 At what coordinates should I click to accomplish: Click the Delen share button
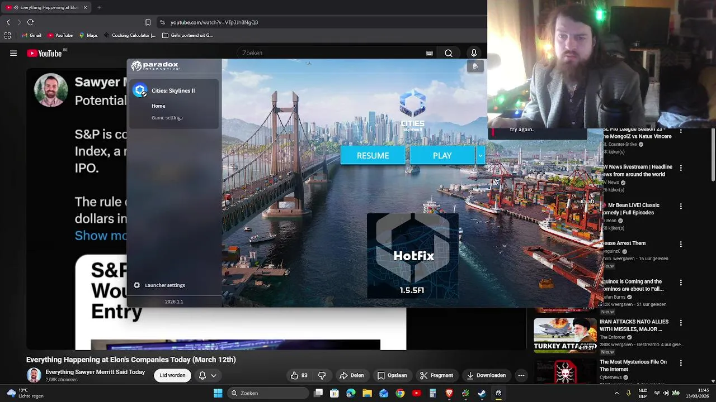tap(352, 375)
